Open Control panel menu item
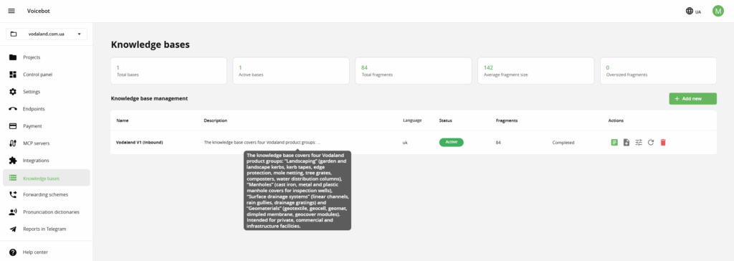734x261 pixels. [x=38, y=75]
